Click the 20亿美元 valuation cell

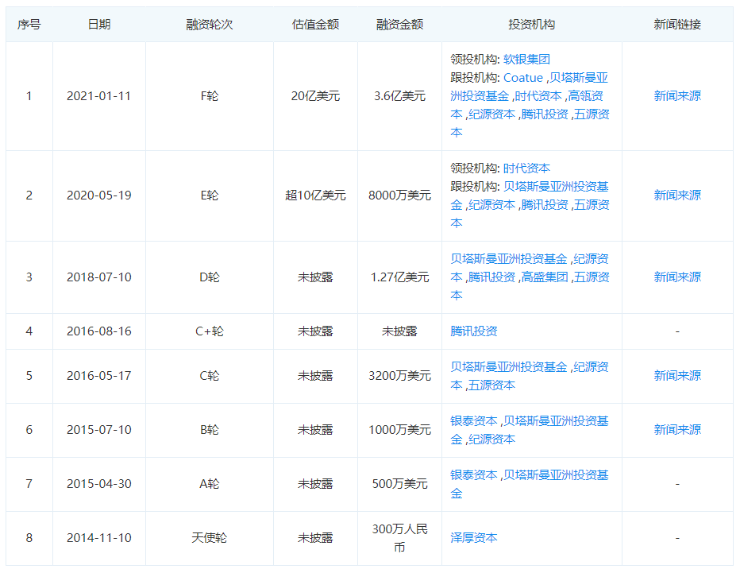[315, 96]
